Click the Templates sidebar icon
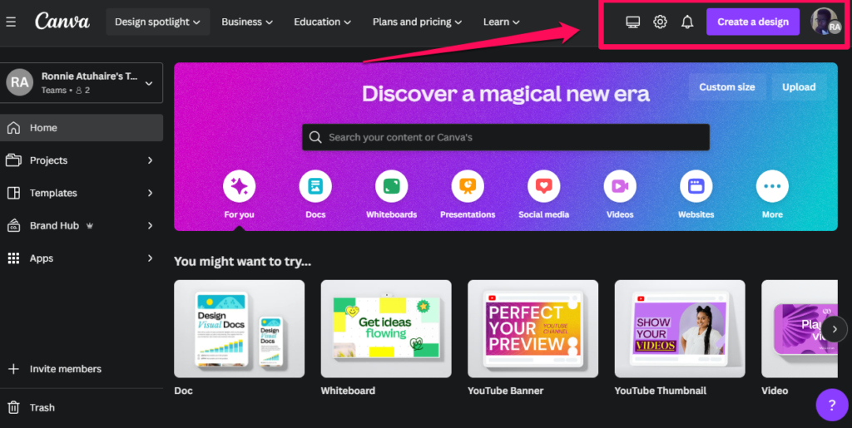The width and height of the screenshot is (852, 428). click(x=13, y=193)
